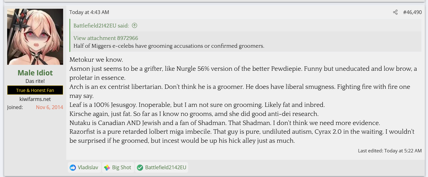Click the colorful puzzle reaction icon
This screenshot has height=177, width=428.
coord(107,168)
